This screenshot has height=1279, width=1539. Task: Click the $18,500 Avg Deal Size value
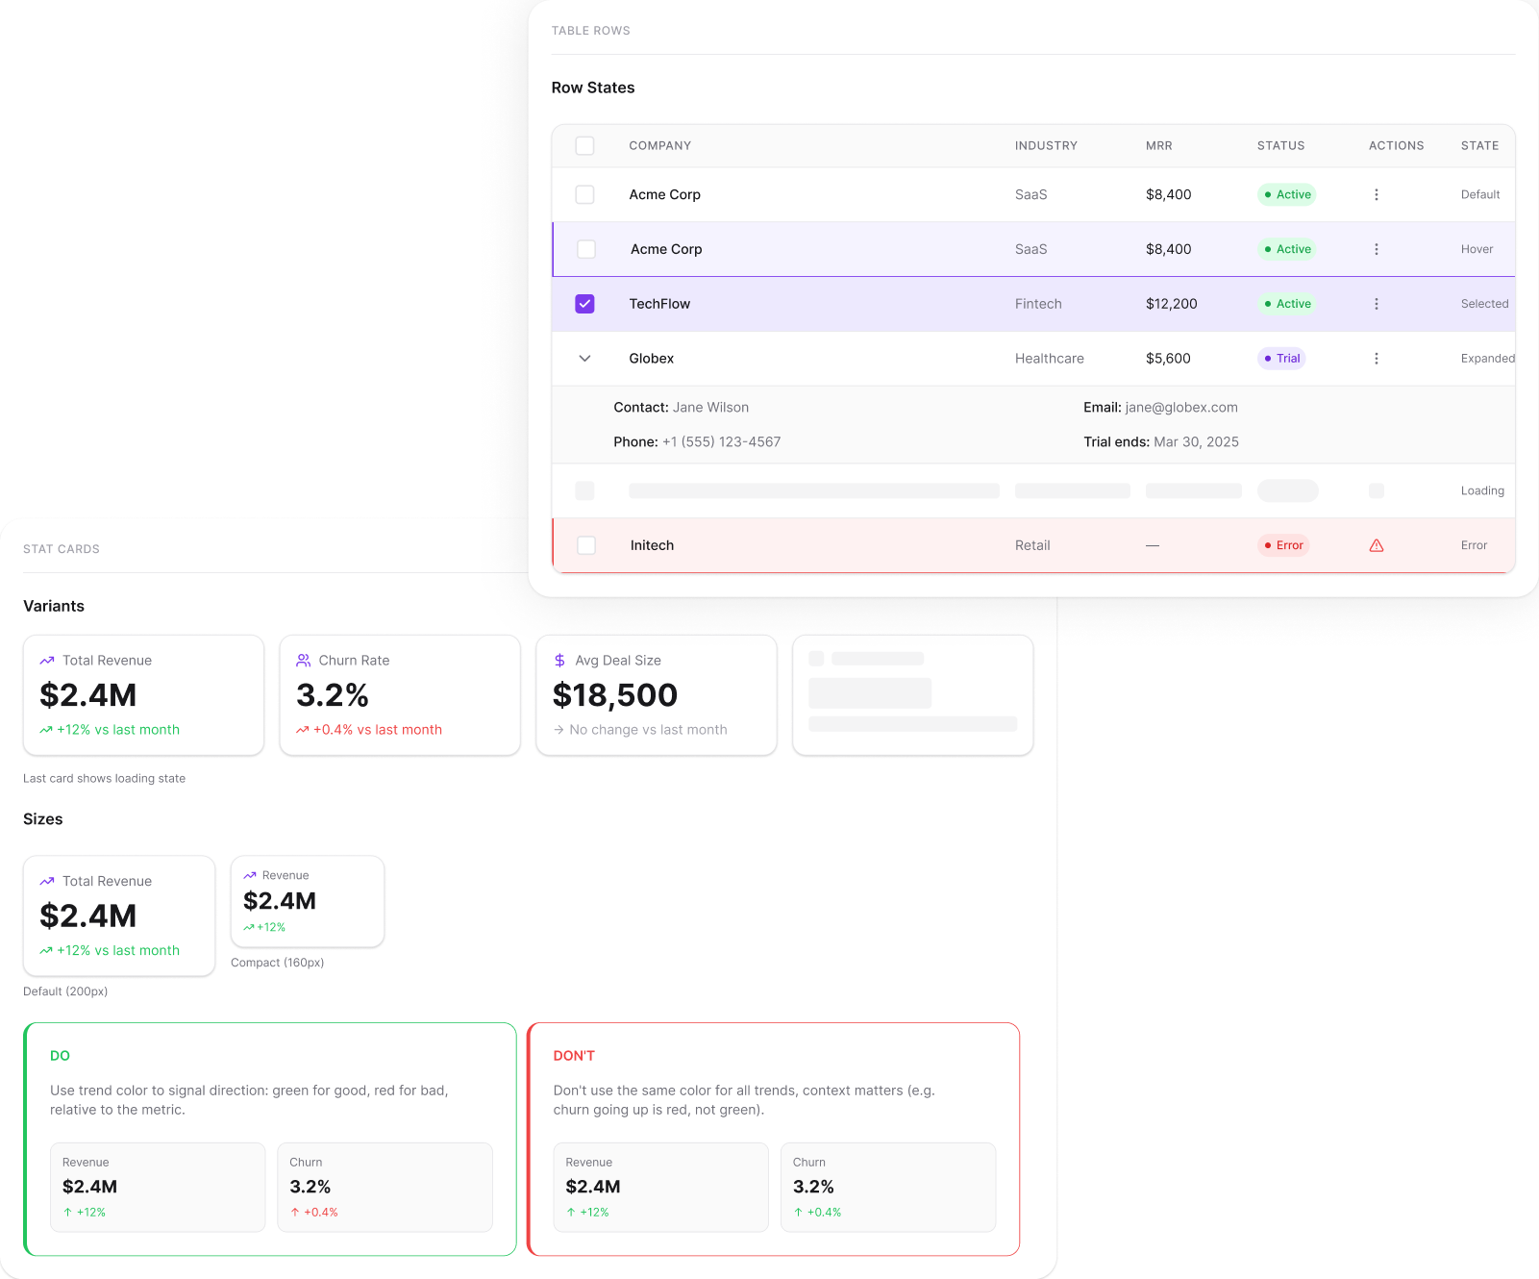click(615, 695)
